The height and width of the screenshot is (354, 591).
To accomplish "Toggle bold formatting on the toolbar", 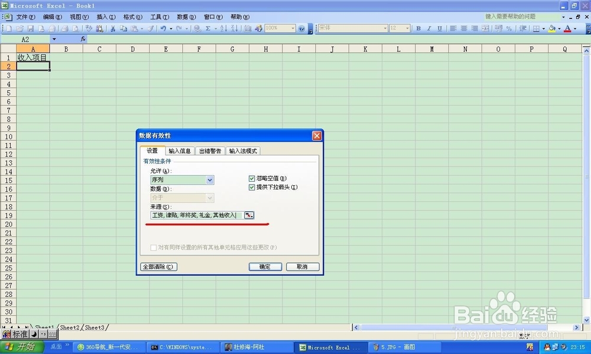I will pyautogui.click(x=418, y=28).
